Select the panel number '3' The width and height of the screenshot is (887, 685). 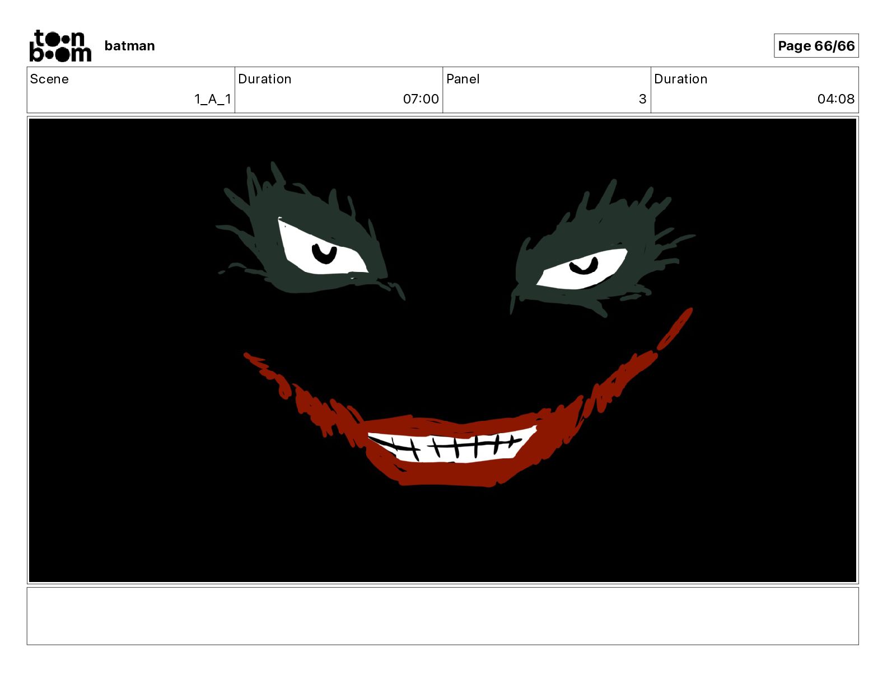click(x=643, y=99)
